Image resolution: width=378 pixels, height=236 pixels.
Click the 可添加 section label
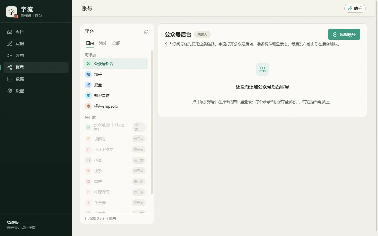coord(90,55)
